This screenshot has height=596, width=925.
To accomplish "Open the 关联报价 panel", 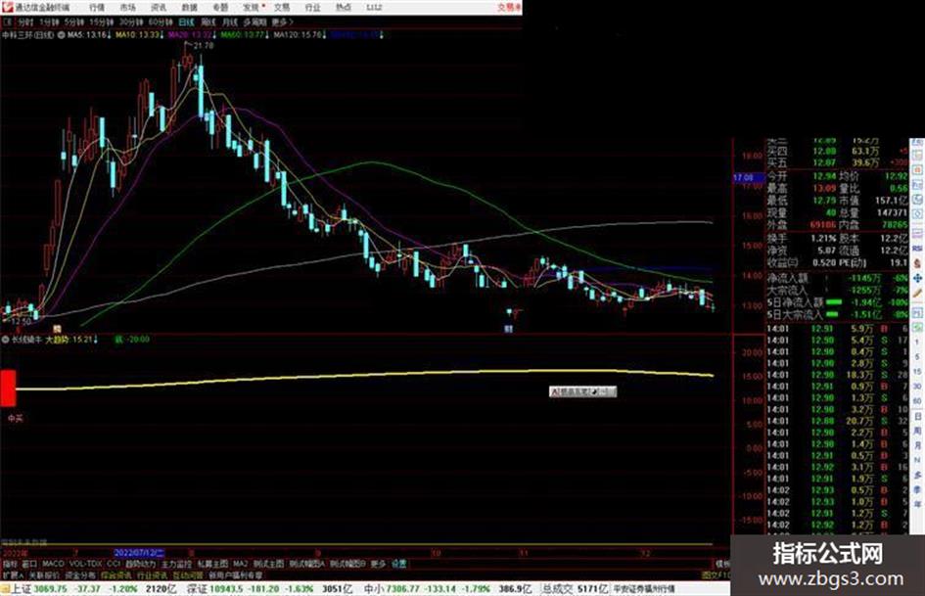I will pyautogui.click(x=44, y=575).
